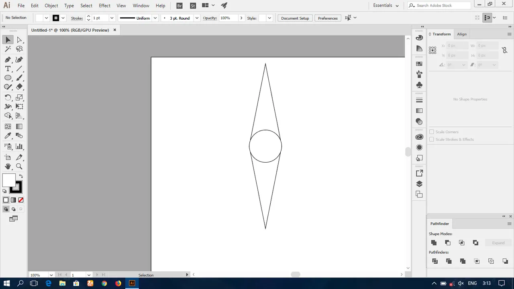The width and height of the screenshot is (514, 289).
Task: Select the Ellipse tool
Action: pos(8,78)
